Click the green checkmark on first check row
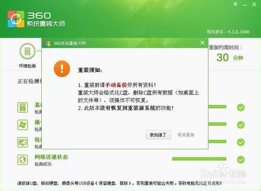The height and width of the screenshot is (191, 261). tap(241, 108)
